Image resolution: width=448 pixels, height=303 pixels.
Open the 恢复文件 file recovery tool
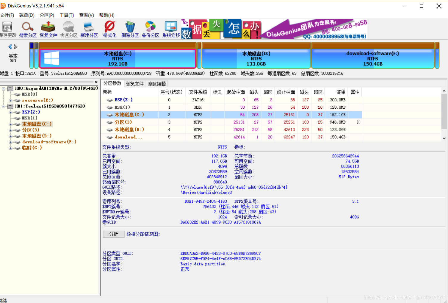tap(48, 29)
